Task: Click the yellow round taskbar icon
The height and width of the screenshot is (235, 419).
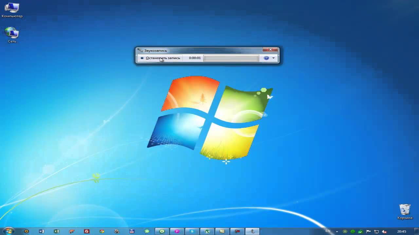Action: pyautogui.click(x=27, y=231)
